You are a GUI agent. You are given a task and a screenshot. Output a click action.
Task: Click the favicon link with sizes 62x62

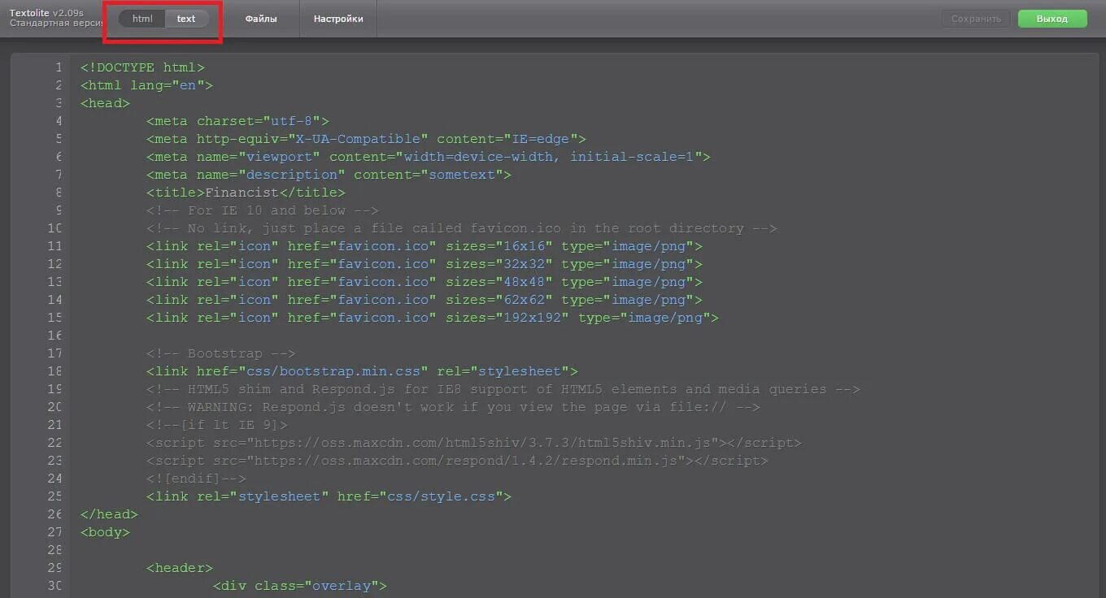click(x=425, y=300)
